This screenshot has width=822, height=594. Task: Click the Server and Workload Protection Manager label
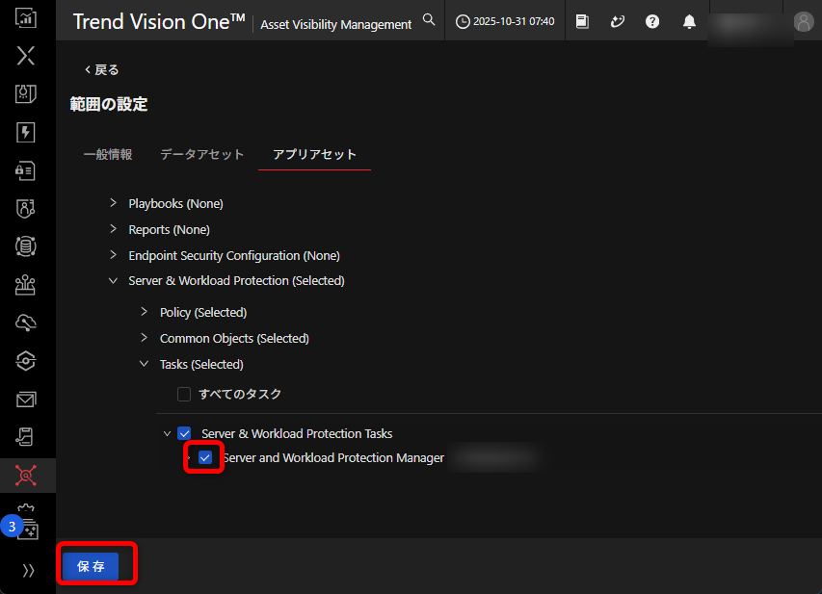(333, 458)
